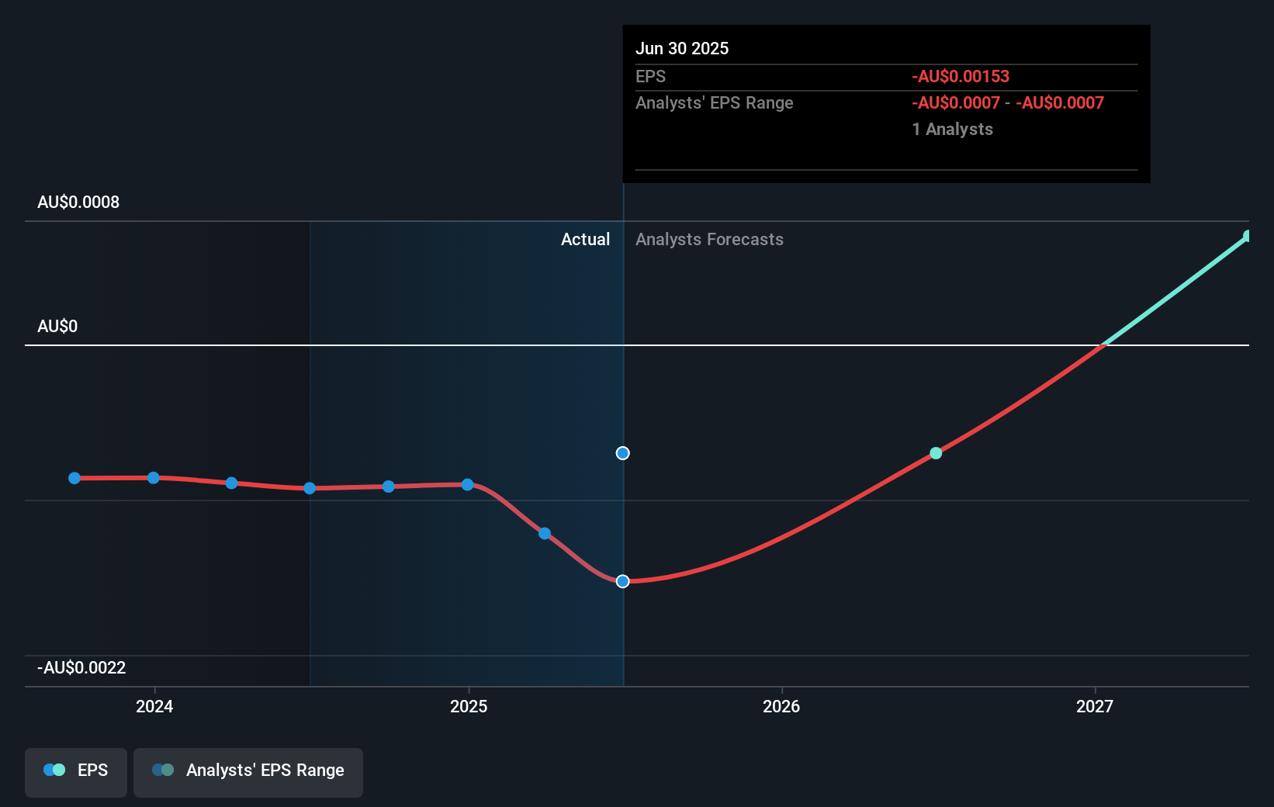This screenshot has height=807, width=1274.
Task: Click the 'Actual' section label
Action: pos(585,240)
